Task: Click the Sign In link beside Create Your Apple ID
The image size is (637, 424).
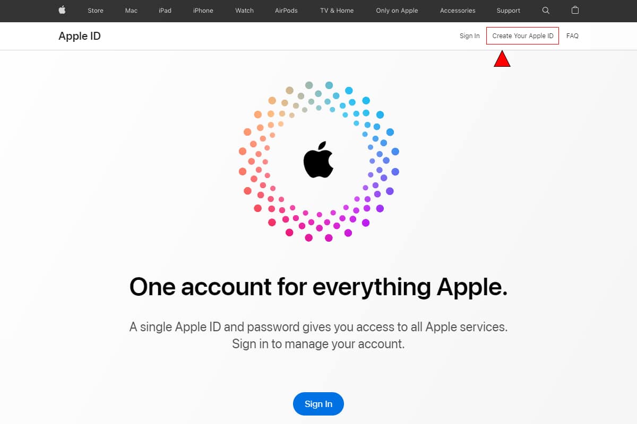Action: [x=470, y=36]
